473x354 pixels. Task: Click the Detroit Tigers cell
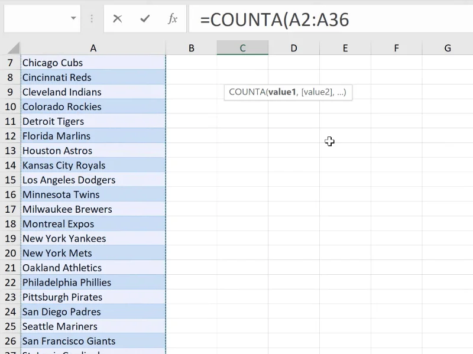click(93, 121)
